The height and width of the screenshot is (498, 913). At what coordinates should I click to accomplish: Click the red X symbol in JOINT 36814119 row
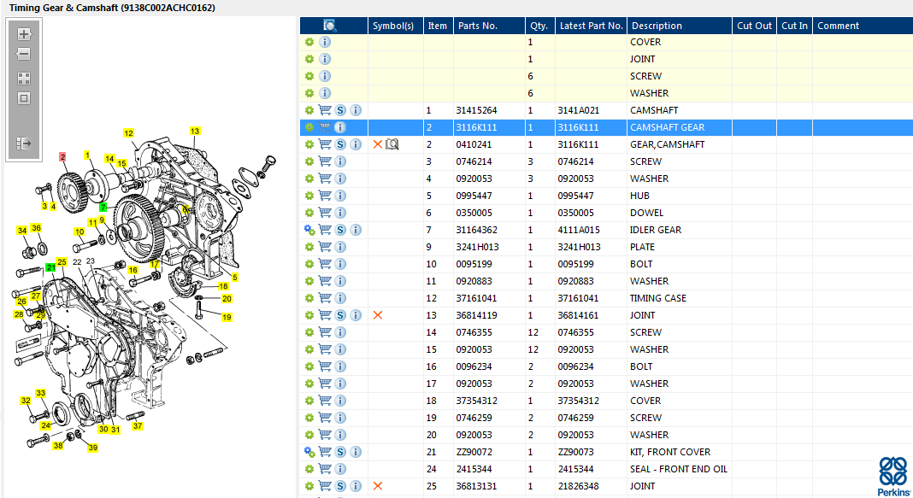[378, 315]
